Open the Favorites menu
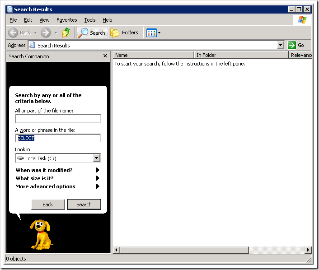The height and width of the screenshot is (270, 319). click(x=67, y=20)
